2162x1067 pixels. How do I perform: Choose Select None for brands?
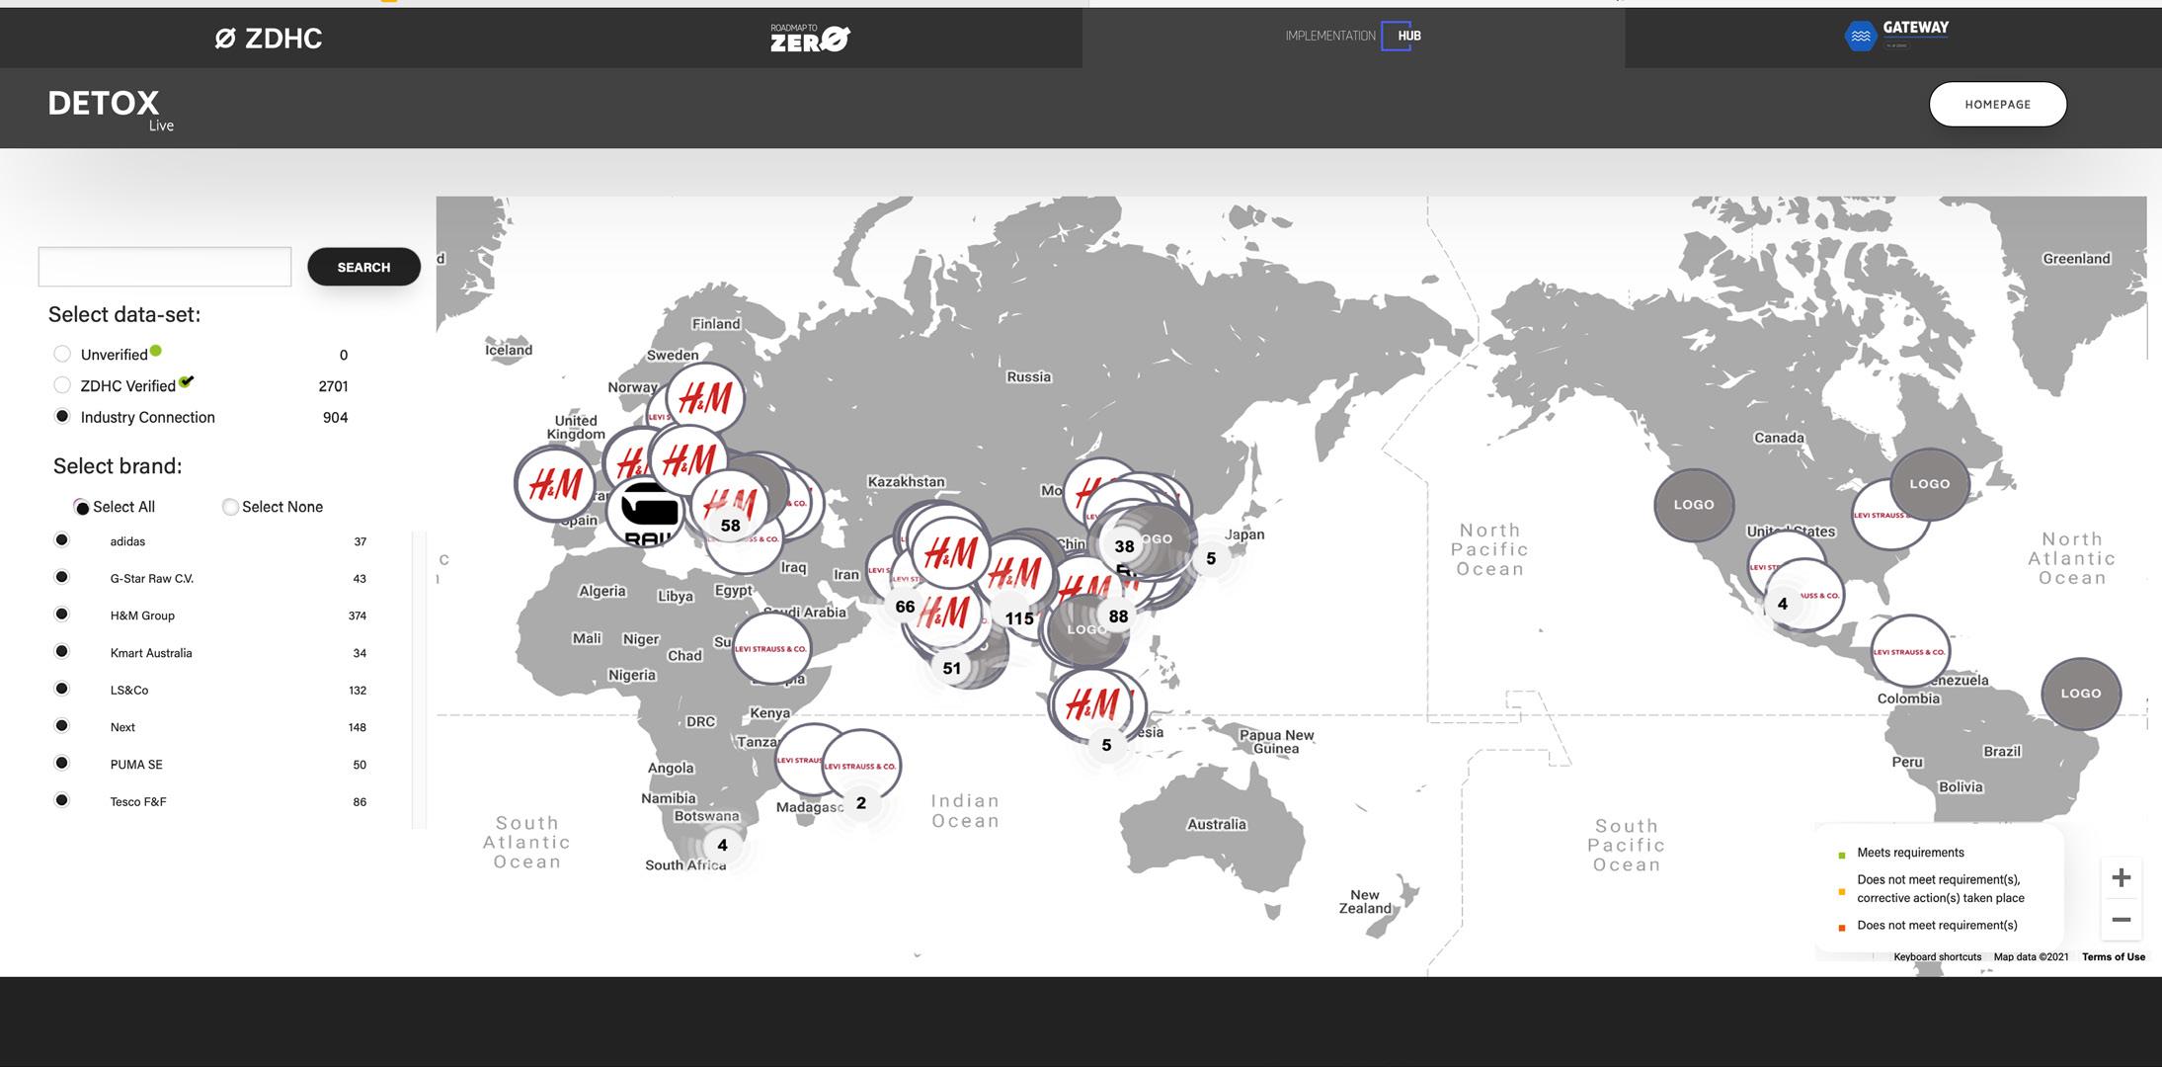pyautogui.click(x=230, y=507)
